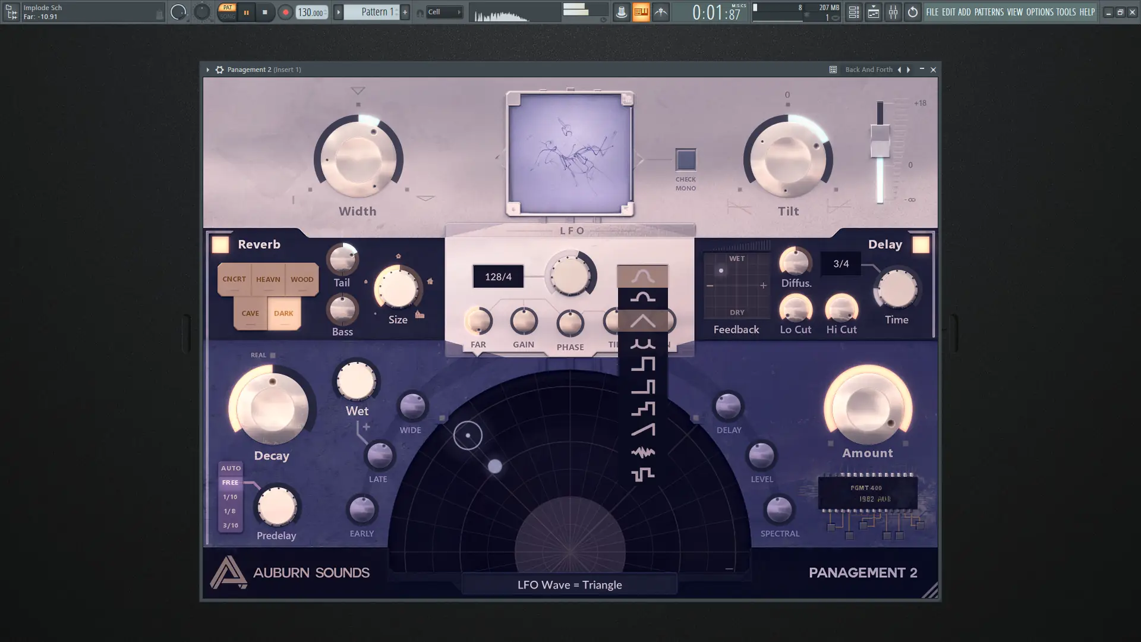Expand the plugin menu arrow next to the gear
This screenshot has width=1141, height=642.
click(207, 70)
